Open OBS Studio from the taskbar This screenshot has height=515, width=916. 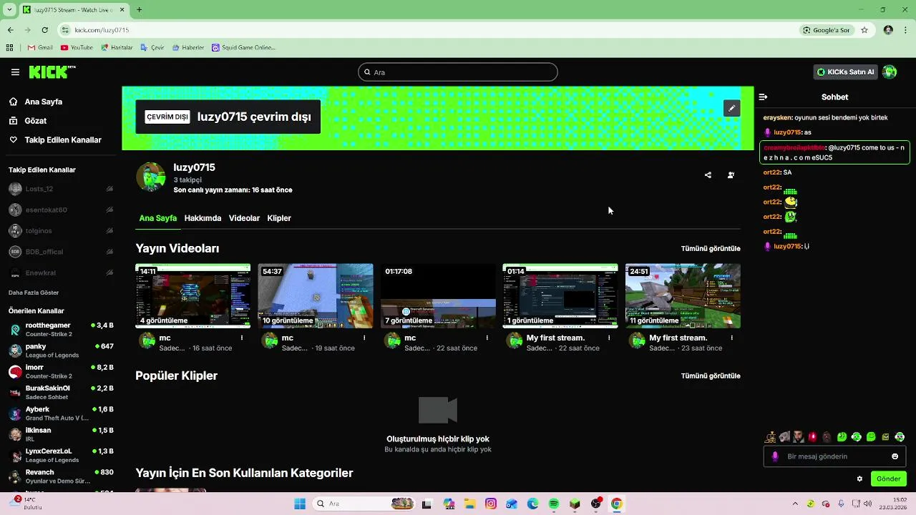click(596, 504)
